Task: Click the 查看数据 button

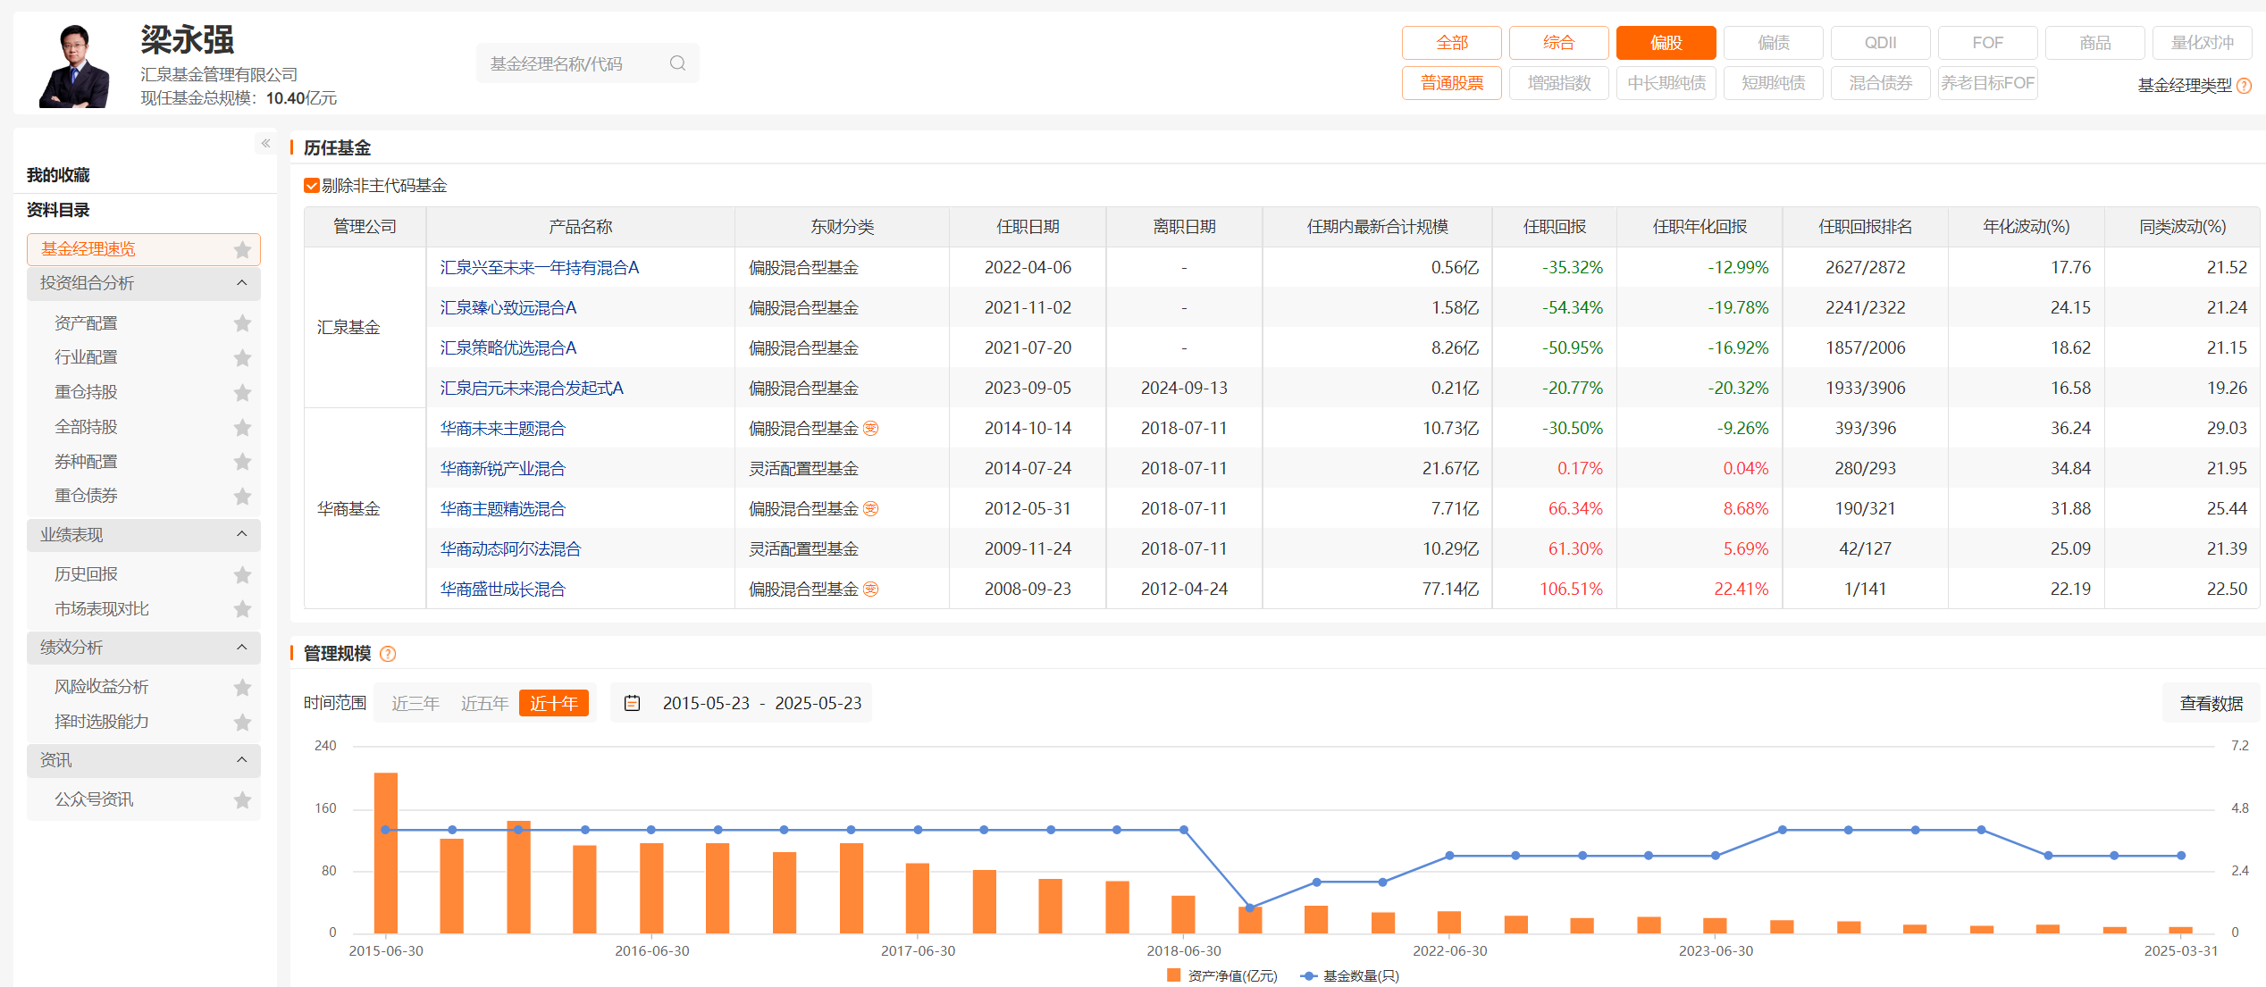Action: (2211, 703)
